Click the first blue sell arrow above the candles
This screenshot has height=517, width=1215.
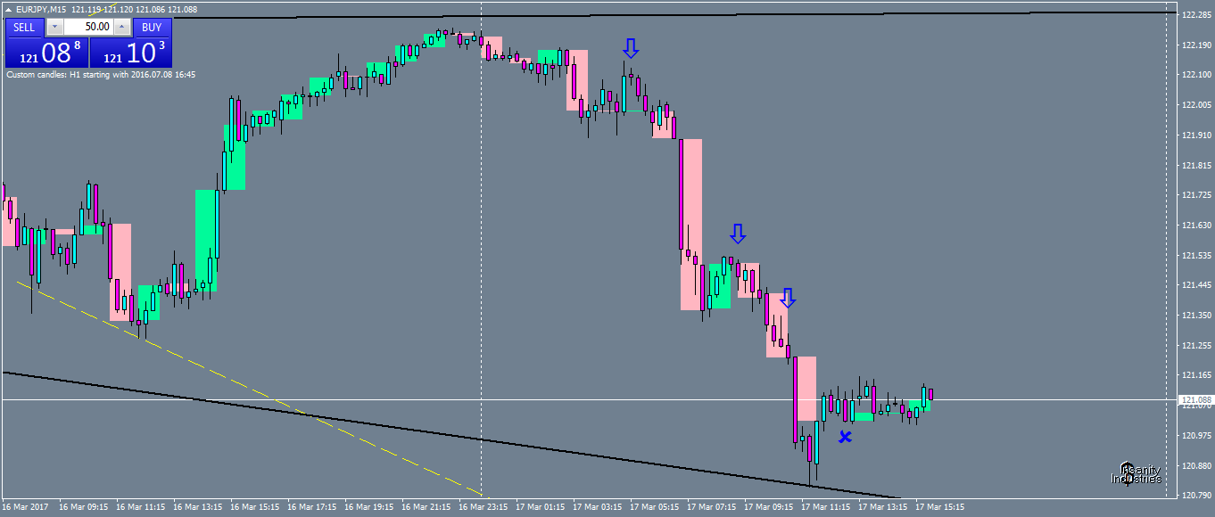pyautogui.click(x=631, y=49)
